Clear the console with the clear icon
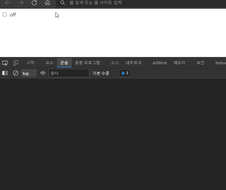 pos(16,73)
